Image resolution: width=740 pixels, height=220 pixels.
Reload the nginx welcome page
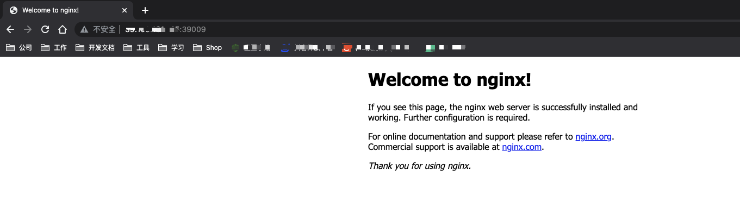pos(45,29)
